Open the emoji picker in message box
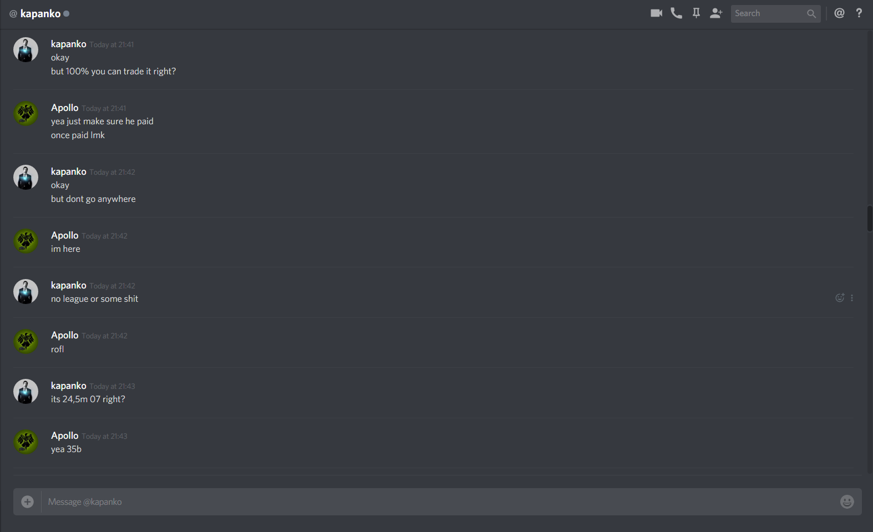This screenshot has width=873, height=532. 847,501
